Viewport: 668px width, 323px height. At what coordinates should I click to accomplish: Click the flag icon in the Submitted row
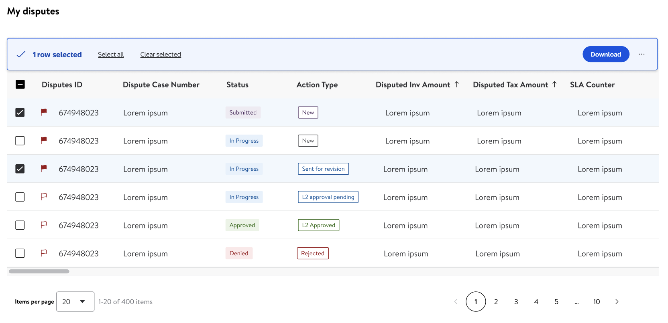pos(44,112)
